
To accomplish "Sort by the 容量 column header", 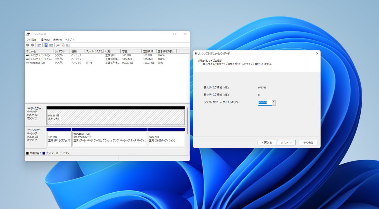I will [131, 51].
